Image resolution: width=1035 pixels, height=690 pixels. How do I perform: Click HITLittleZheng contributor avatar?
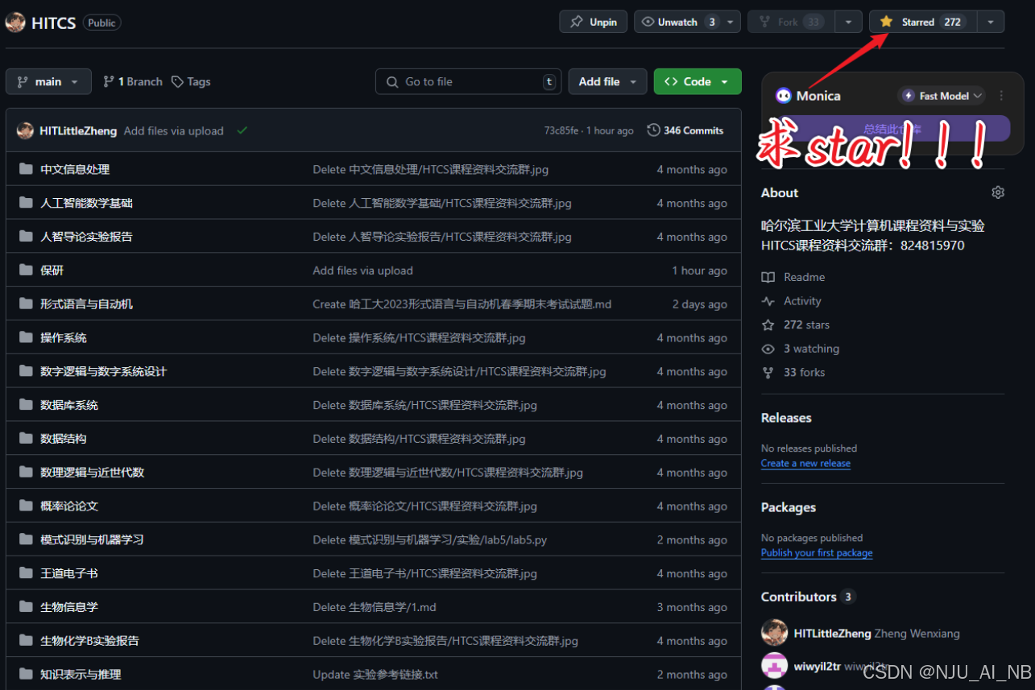(774, 633)
